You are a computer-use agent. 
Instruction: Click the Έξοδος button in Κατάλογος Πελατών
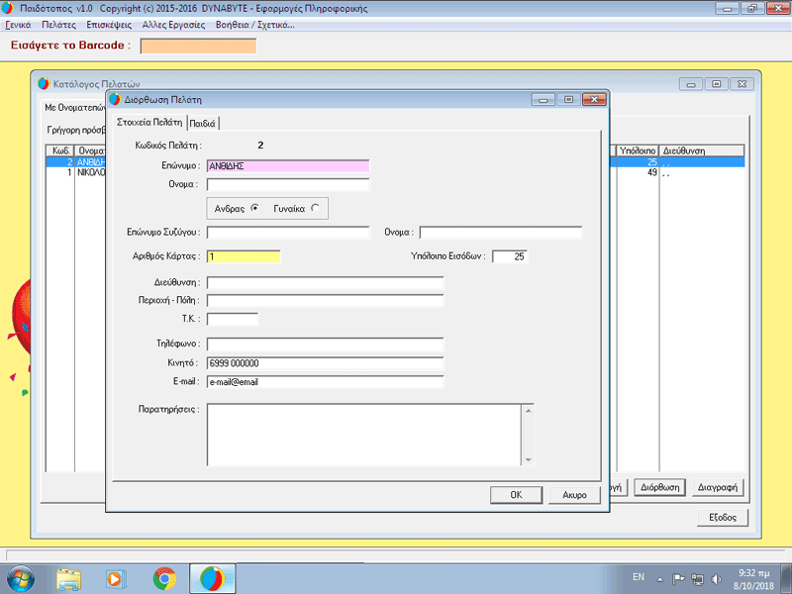[723, 518]
